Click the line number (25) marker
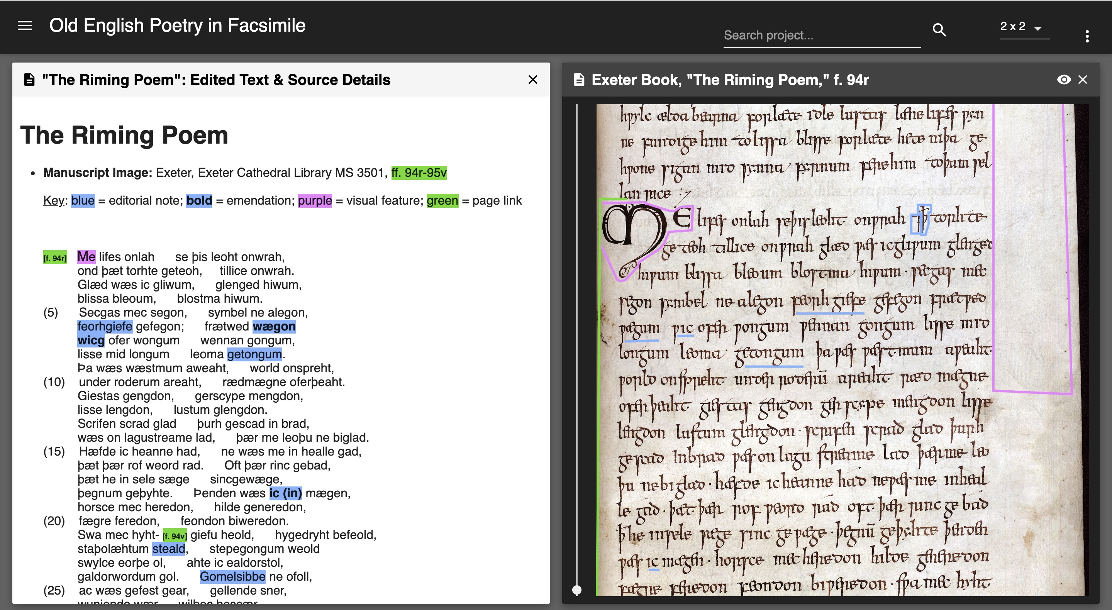 tap(54, 591)
